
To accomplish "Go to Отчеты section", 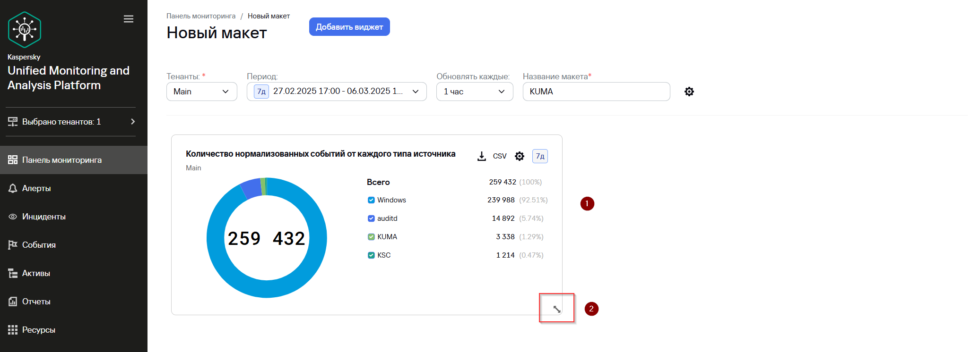I will (74, 302).
